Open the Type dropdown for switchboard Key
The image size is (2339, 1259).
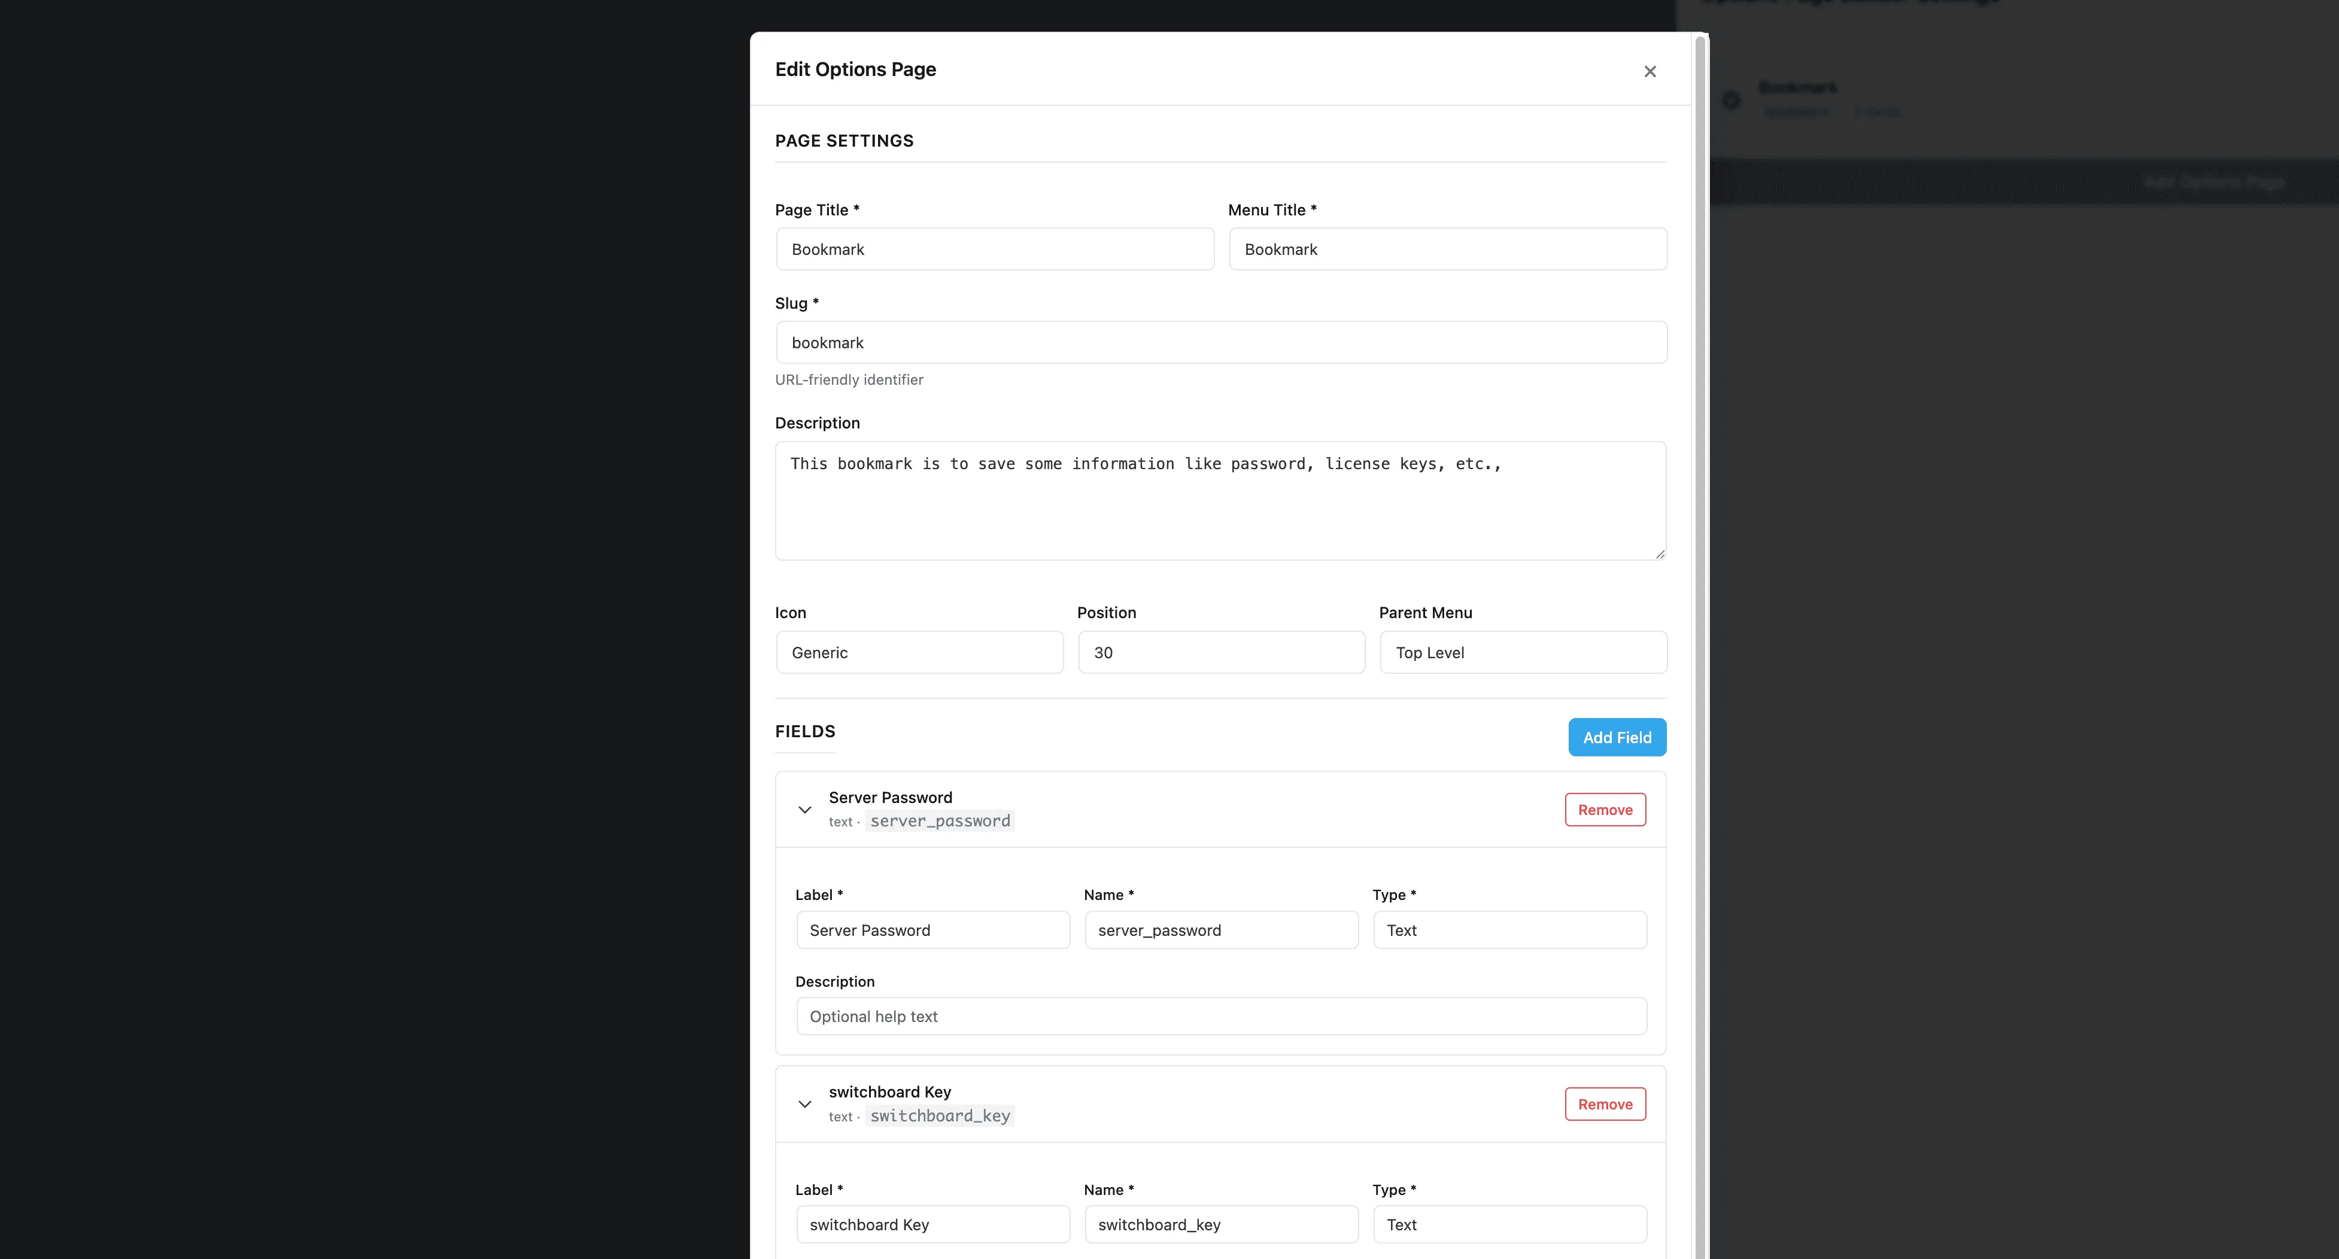1510,1224
